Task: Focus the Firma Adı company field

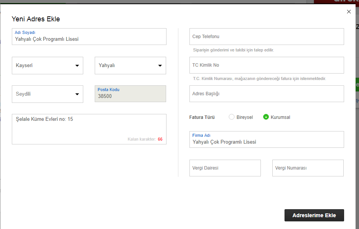Action: pos(267,142)
